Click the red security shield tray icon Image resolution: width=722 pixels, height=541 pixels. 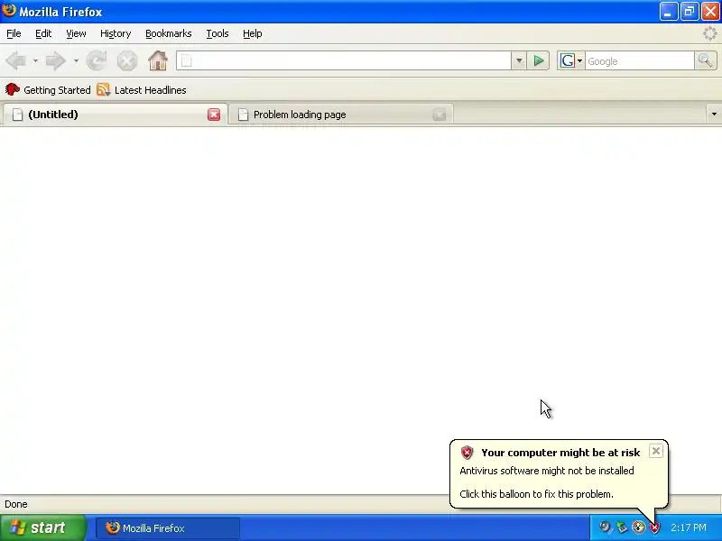[654, 527]
